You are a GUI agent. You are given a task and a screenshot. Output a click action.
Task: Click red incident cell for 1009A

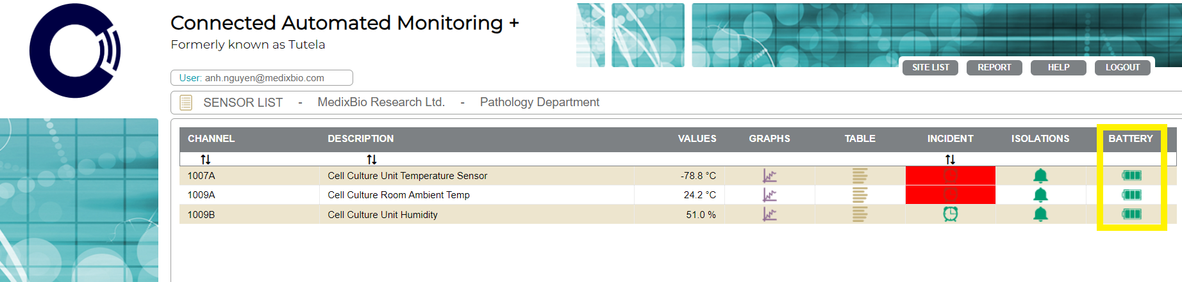[x=950, y=195]
